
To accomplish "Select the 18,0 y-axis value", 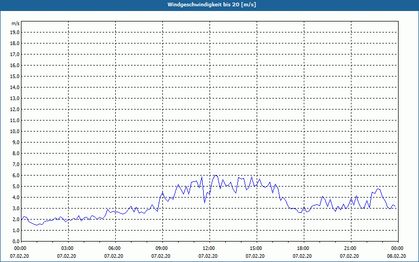I will (15, 43).
